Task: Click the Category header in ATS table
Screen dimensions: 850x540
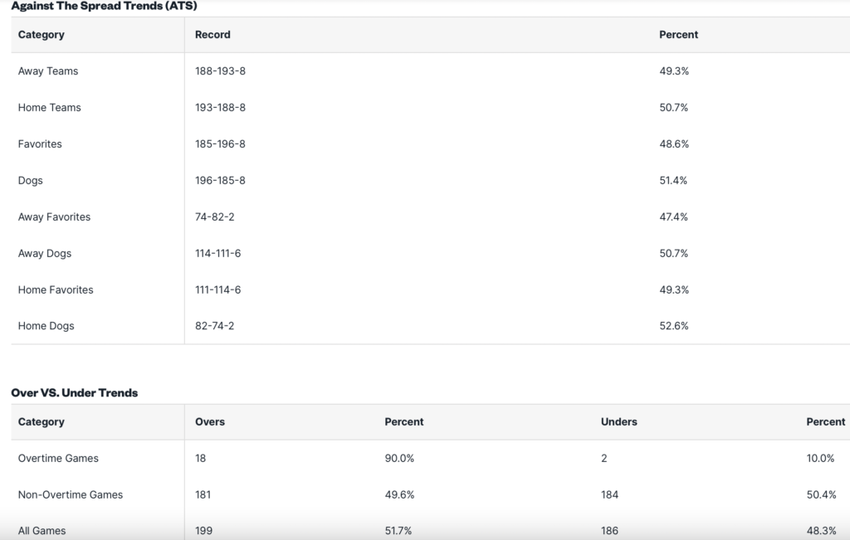Action: point(42,35)
